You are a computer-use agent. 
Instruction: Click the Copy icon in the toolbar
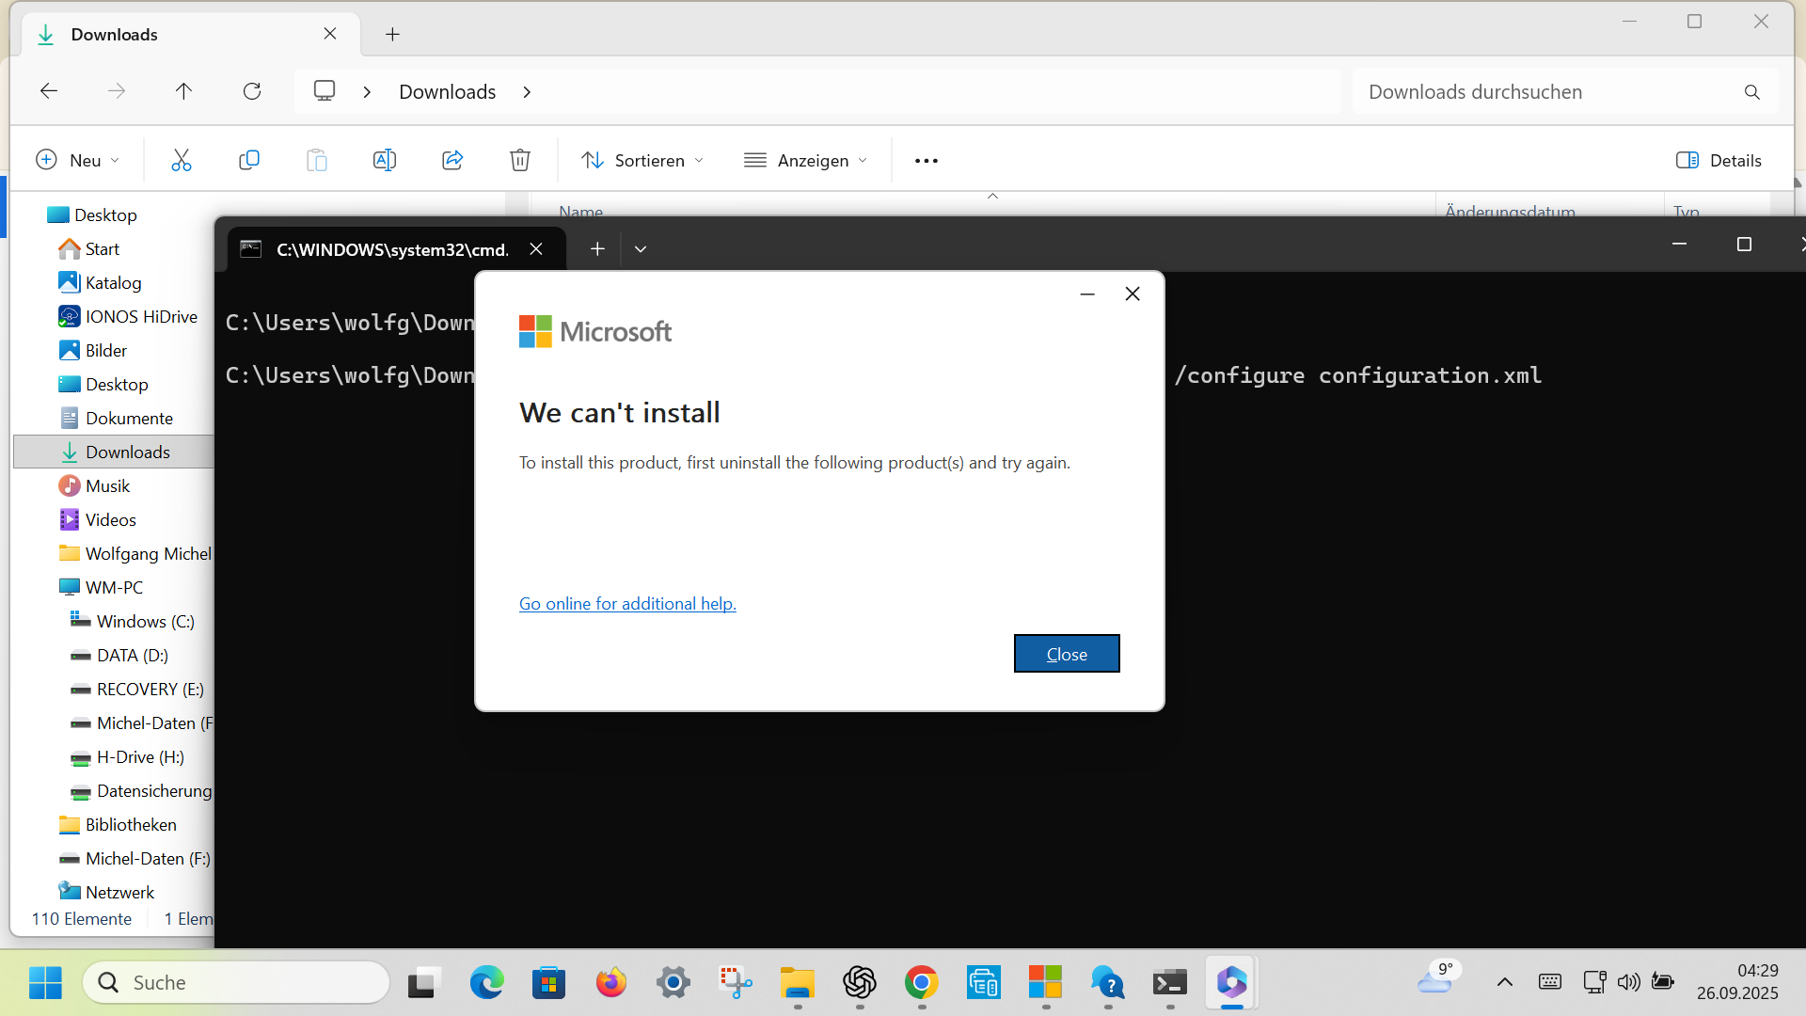click(x=249, y=160)
